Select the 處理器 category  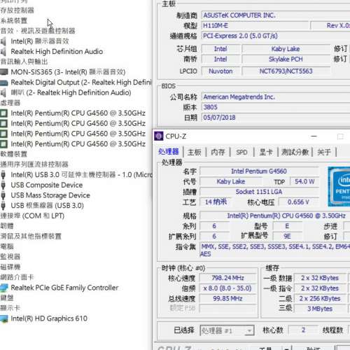(10, 103)
